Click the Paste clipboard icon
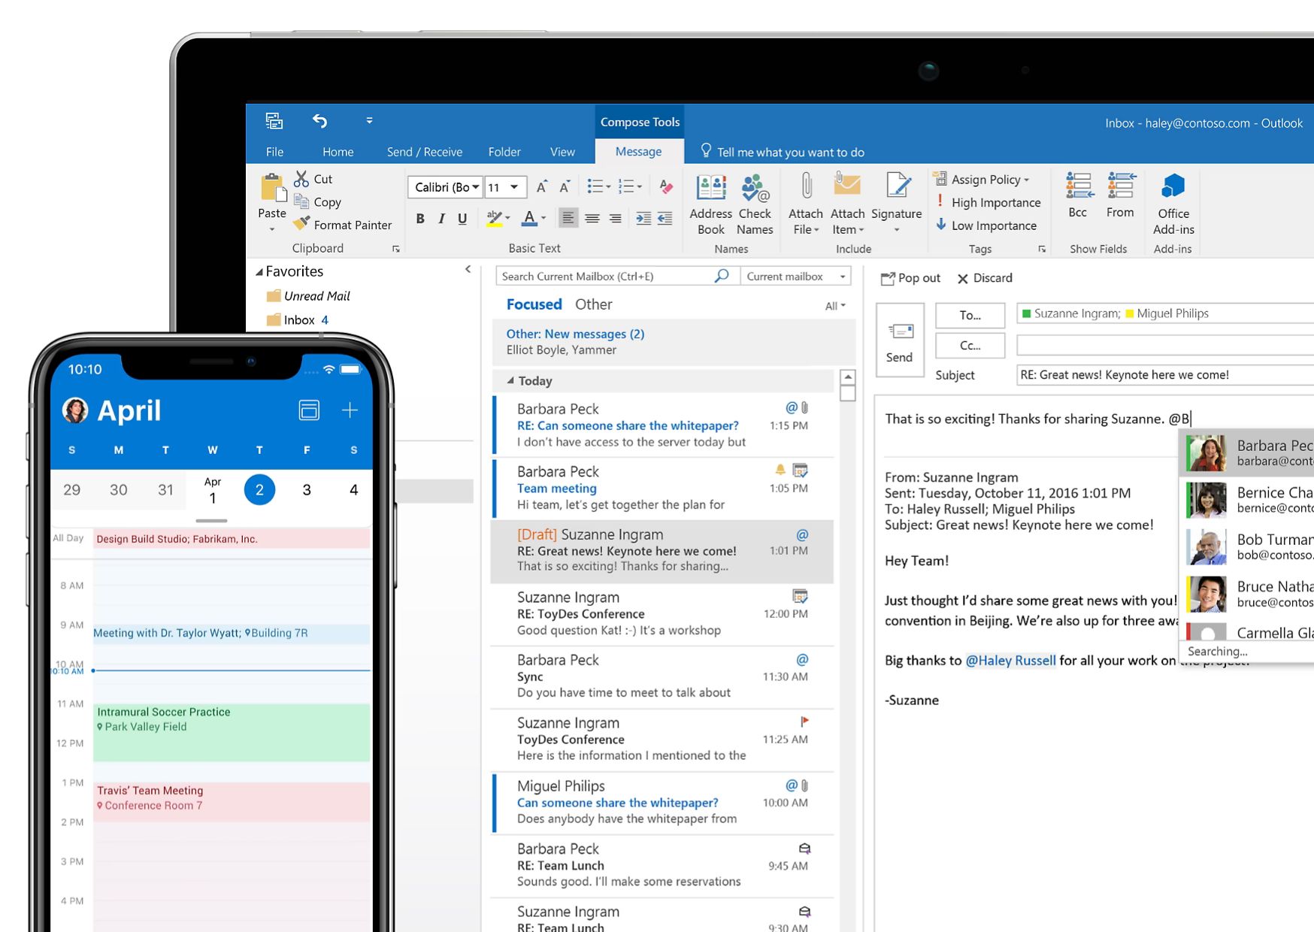 click(272, 189)
